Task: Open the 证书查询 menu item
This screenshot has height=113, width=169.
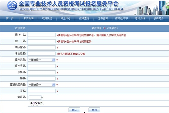Action: pyautogui.click(x=103, y=18)
